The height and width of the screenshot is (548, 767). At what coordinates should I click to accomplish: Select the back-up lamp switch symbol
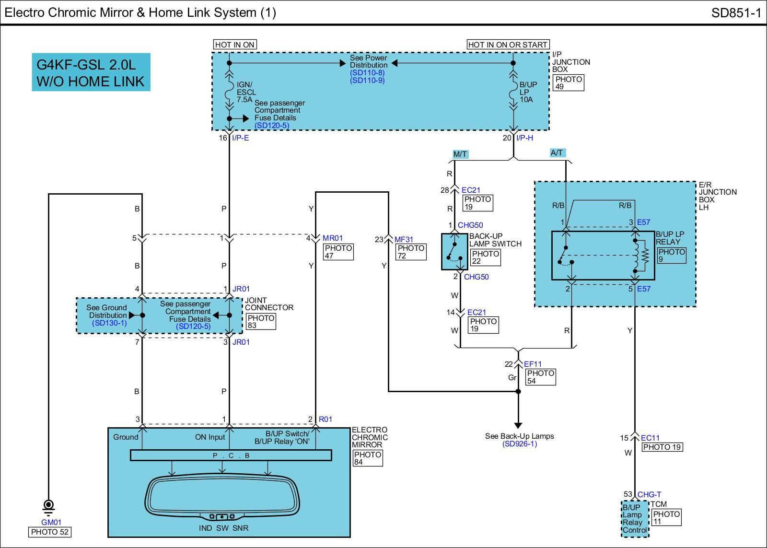click(x=454, y=251)
